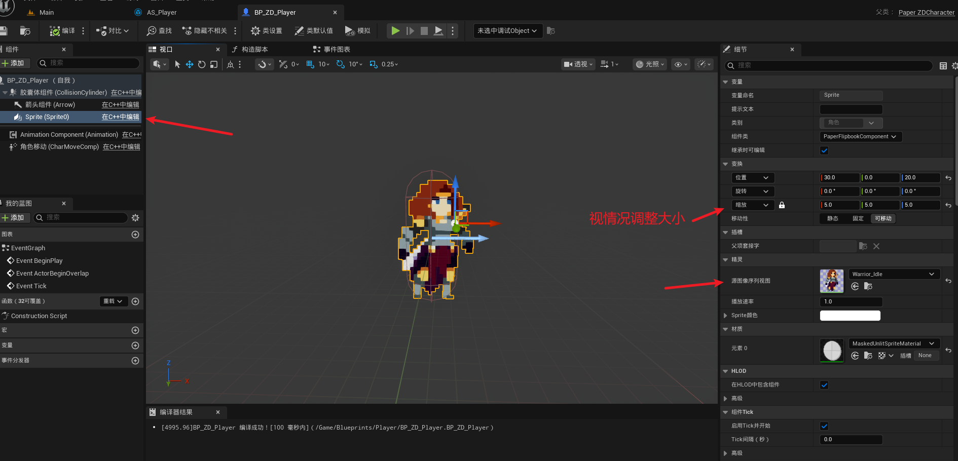
Task: Toggle Include in HLOD checkbox
Action: click(x=824, y=385)
